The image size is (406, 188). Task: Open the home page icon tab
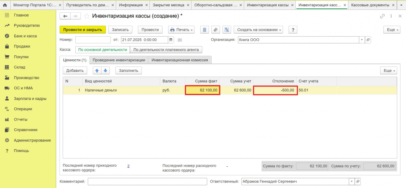tap(5, 5)
